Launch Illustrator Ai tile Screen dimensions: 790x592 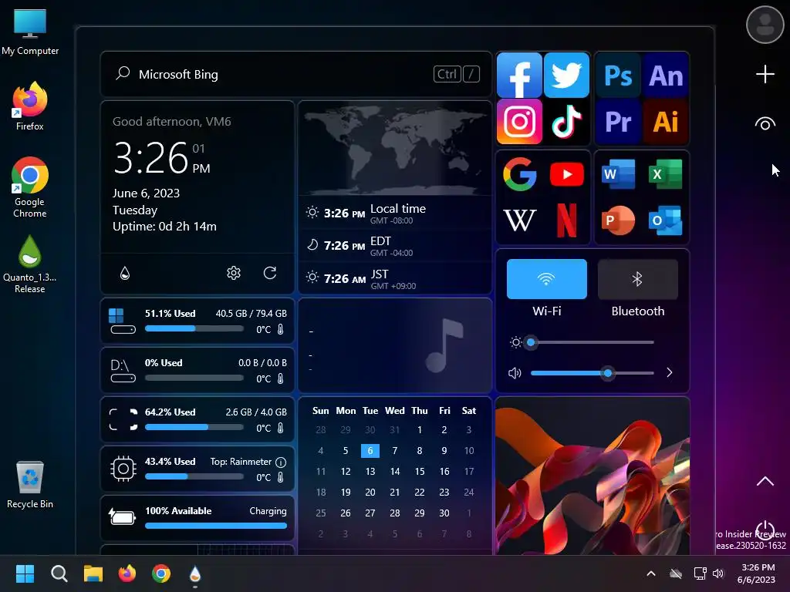(666, 122)
